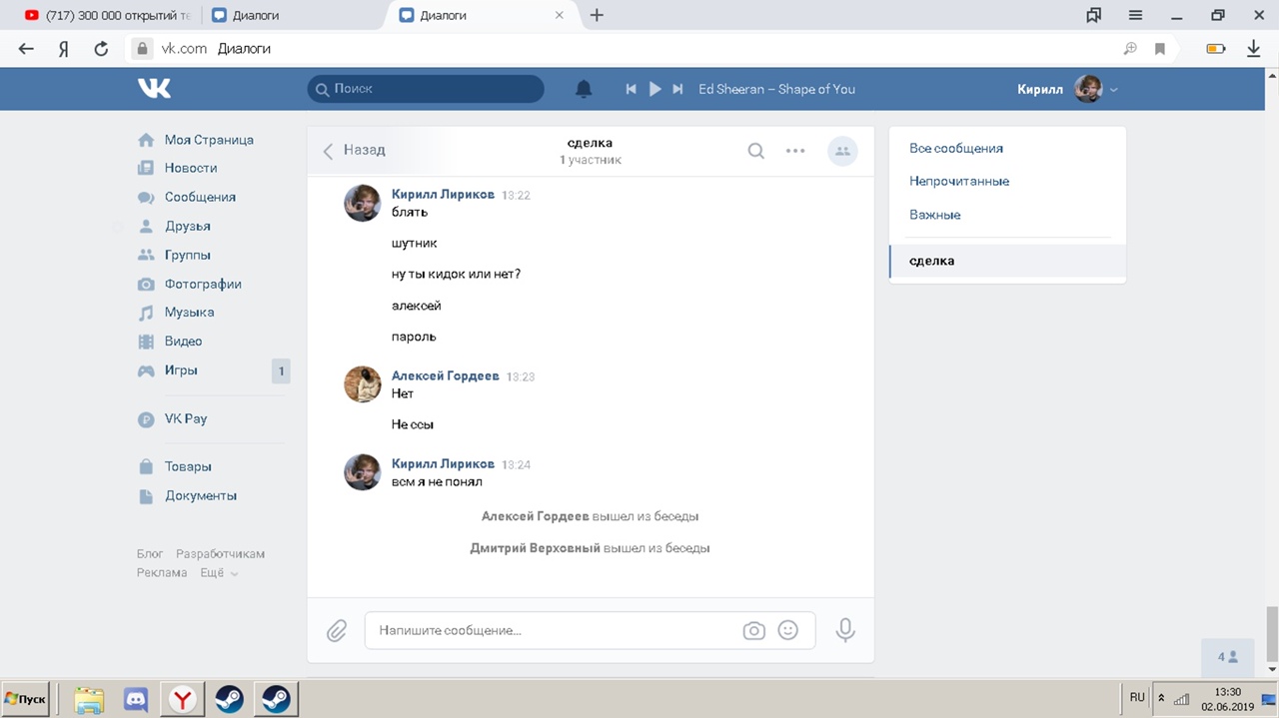Search within the conversation using magnifier icon
This screenshot has height=718, width=1279.
click(756, 151)
